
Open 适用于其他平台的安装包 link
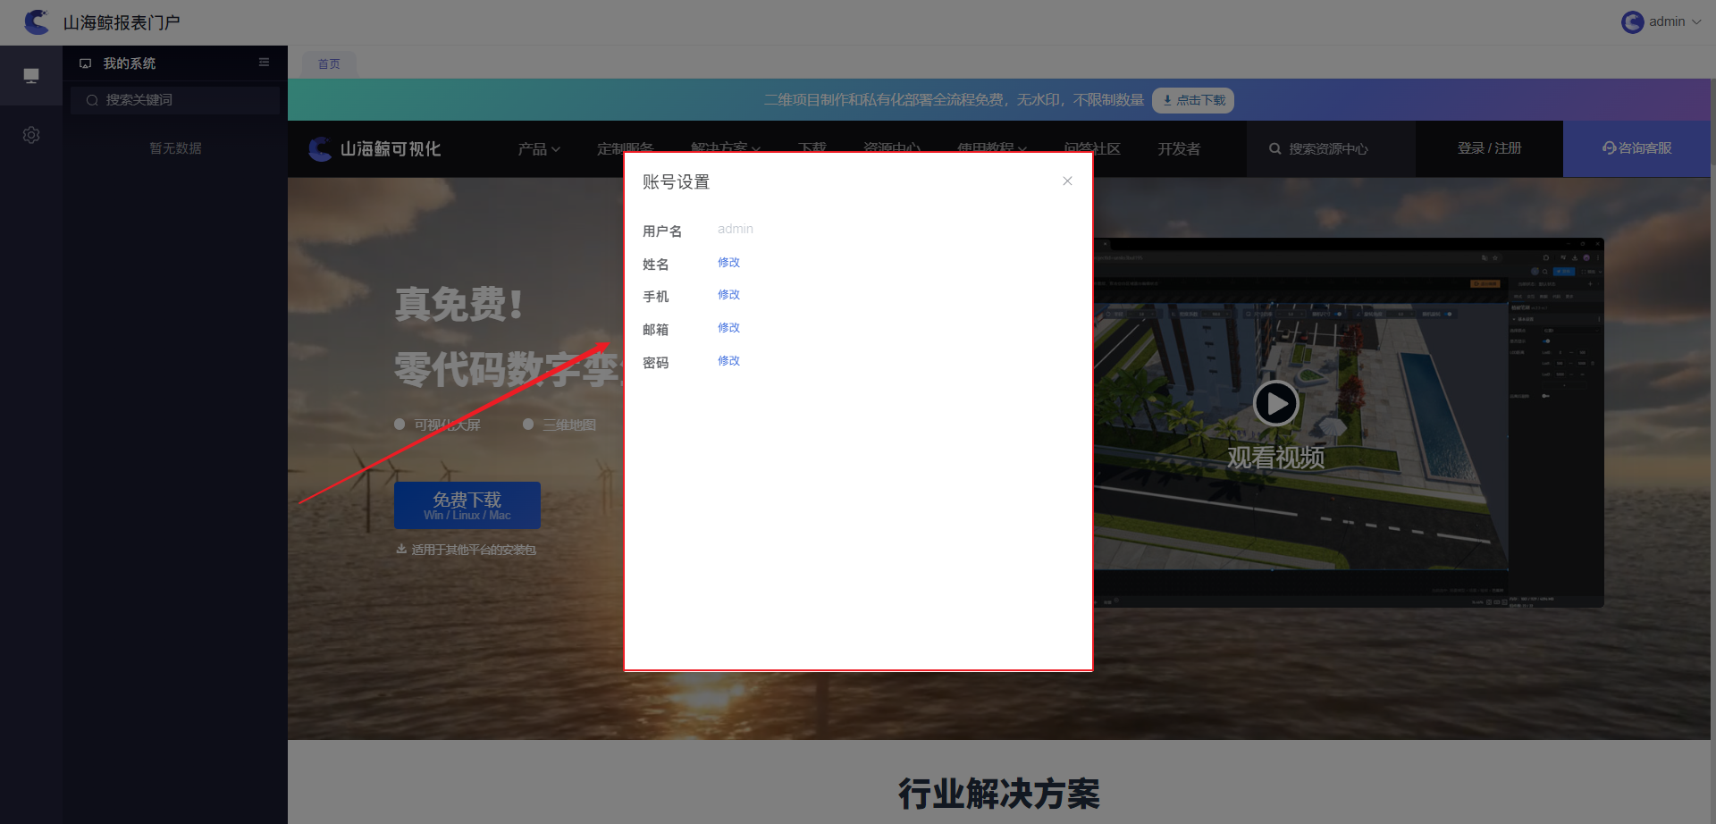[x=467, y=550]
